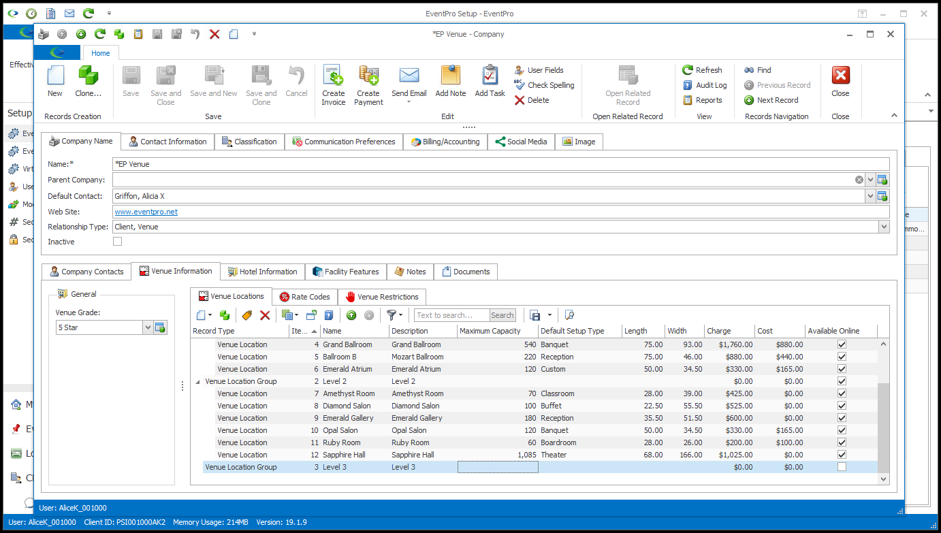Open User Fields from the ribbon
Viewport: 941px width, 533px height.
click(x=539, y=70)
